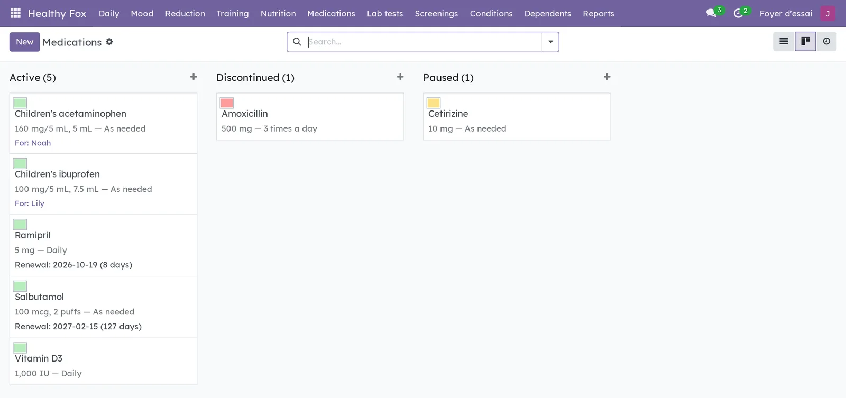This screenshot has height=398, width=846.
Task: Click the Paused (1) column header
Action: coord(448,78)
